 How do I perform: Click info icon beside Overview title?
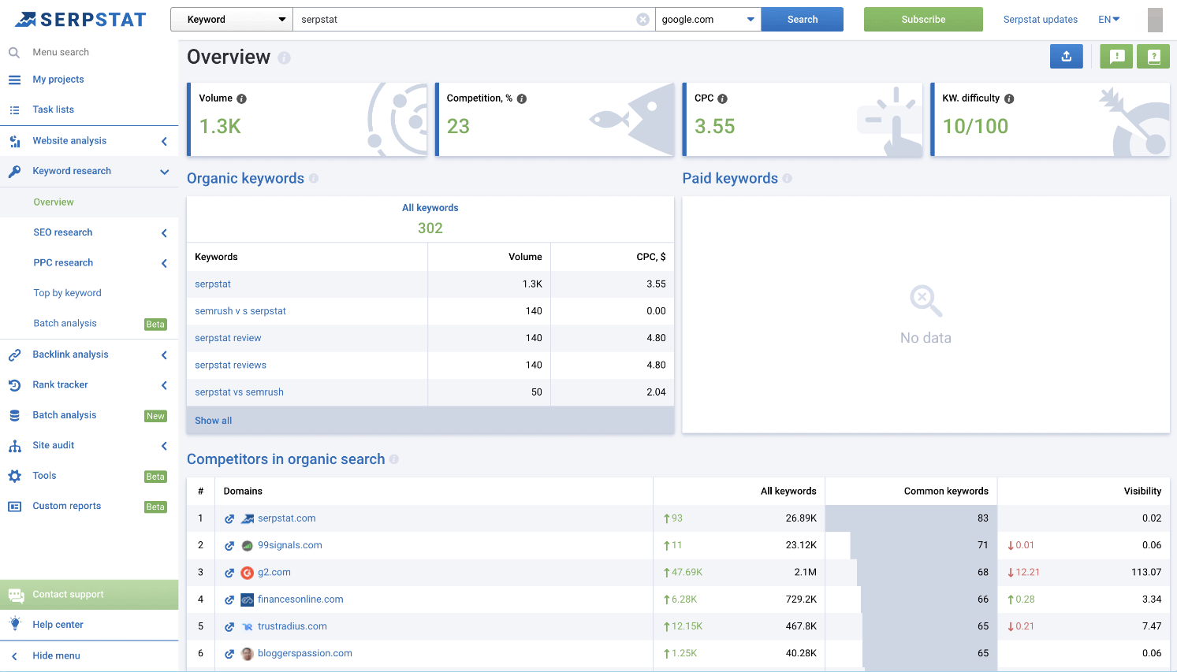[284, 58]
